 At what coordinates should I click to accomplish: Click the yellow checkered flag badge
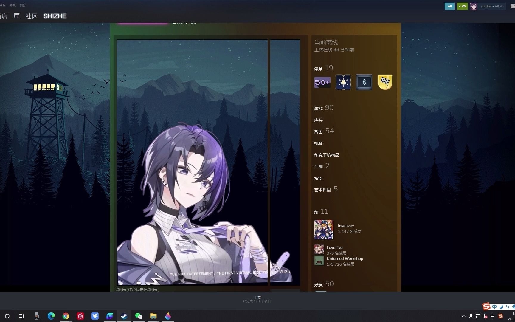385,82
